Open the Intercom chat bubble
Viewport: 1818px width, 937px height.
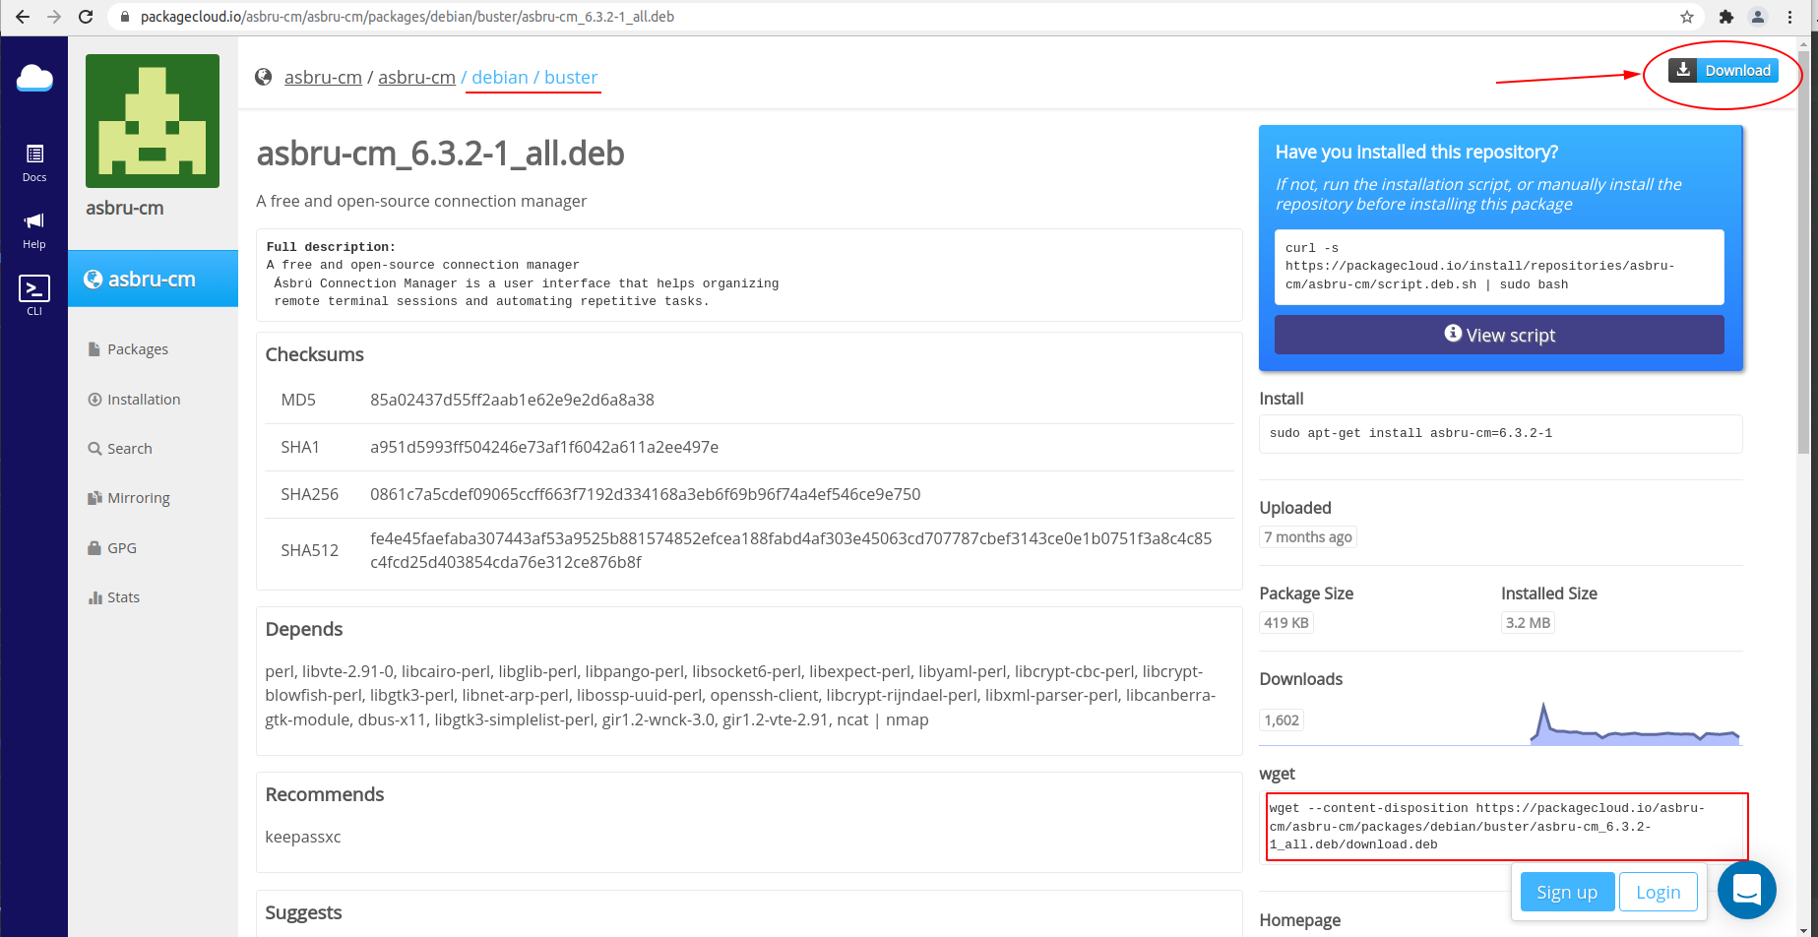coord(1747,890)
